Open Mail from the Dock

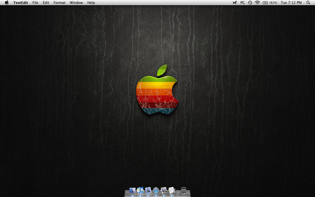148,190
